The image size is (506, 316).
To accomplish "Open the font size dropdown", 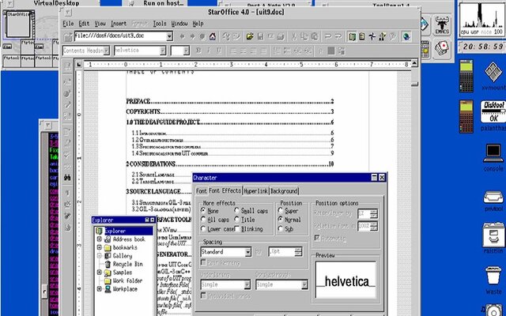I will click(x=187, y=51).
